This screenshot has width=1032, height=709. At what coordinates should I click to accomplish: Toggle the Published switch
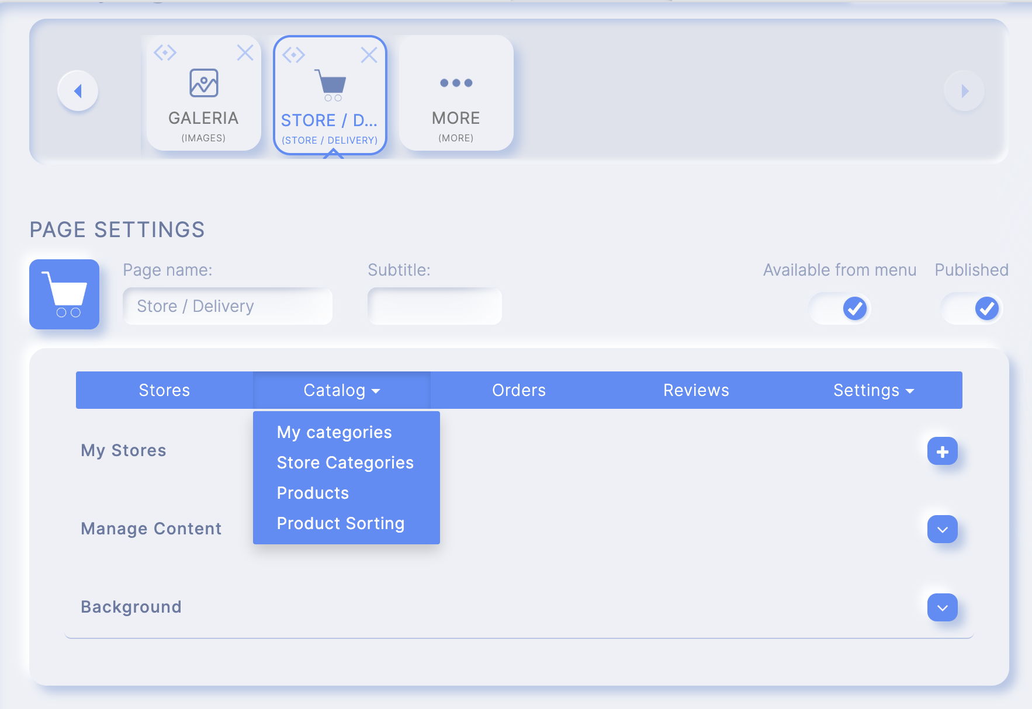click(972, 308)
